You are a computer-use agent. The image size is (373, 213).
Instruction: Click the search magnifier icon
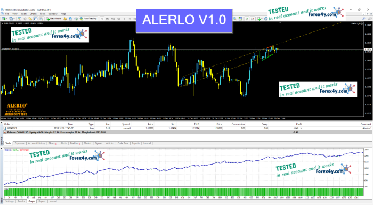point(364,19)
